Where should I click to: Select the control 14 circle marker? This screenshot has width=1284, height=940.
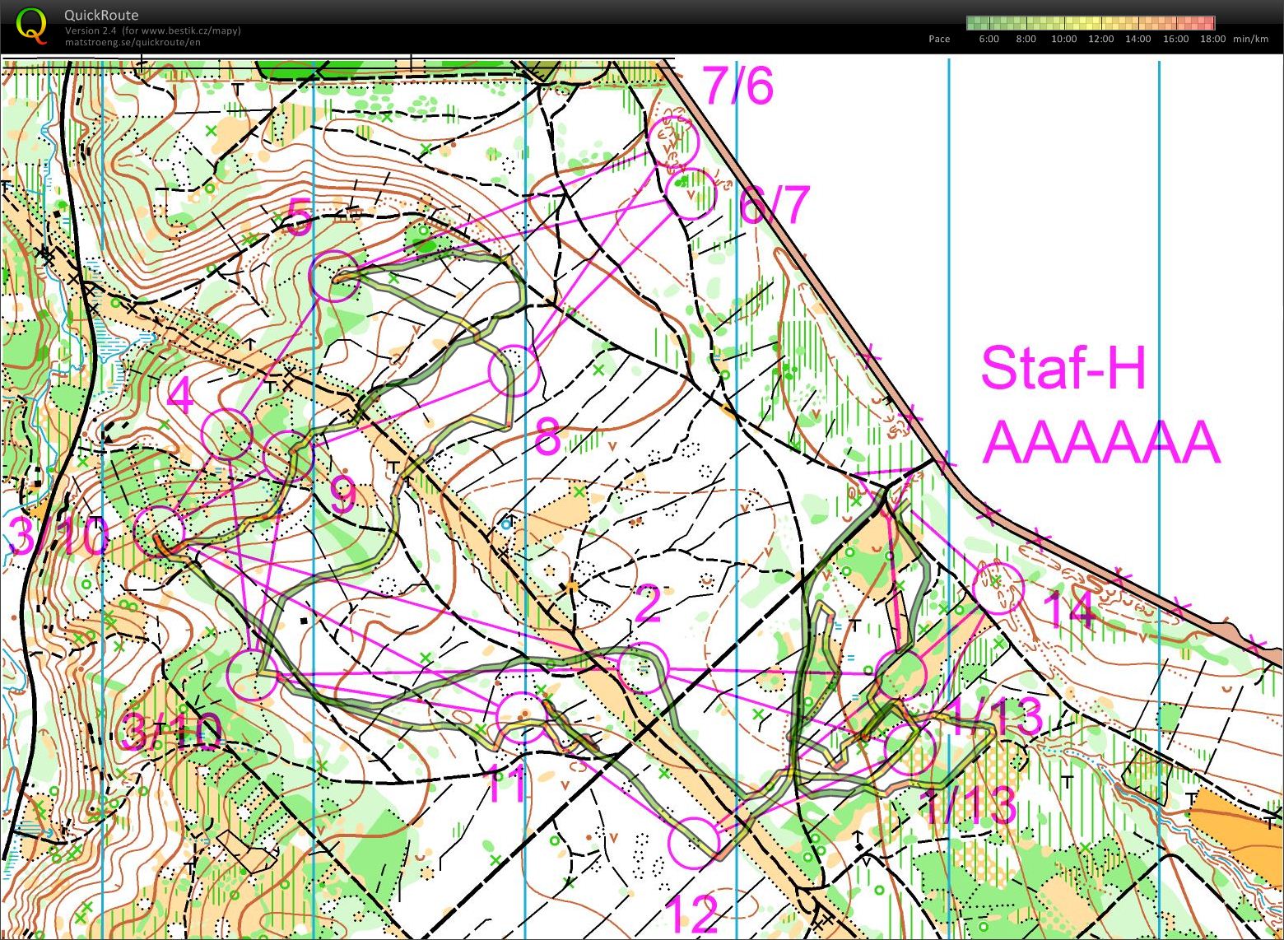coord(998,588)
